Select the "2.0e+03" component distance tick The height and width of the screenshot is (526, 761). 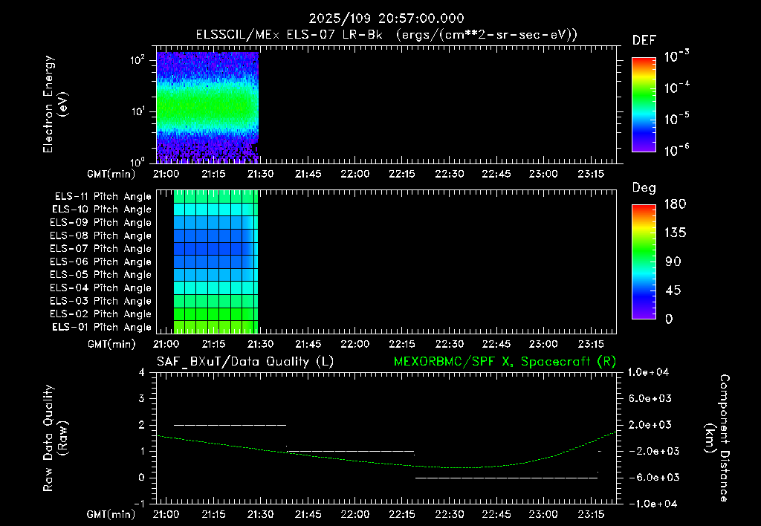[x=651, y=424]
